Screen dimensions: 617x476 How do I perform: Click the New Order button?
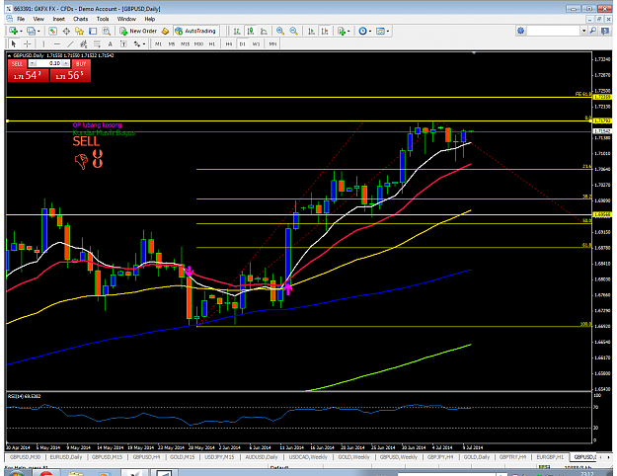[x=138, y=31]
